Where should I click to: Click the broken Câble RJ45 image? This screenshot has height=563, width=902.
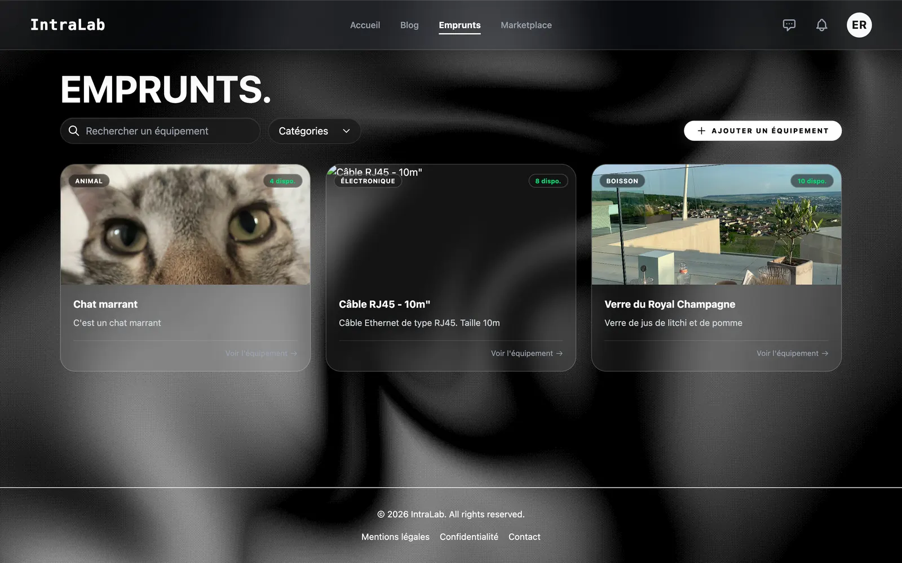click(x=451, y=225)
